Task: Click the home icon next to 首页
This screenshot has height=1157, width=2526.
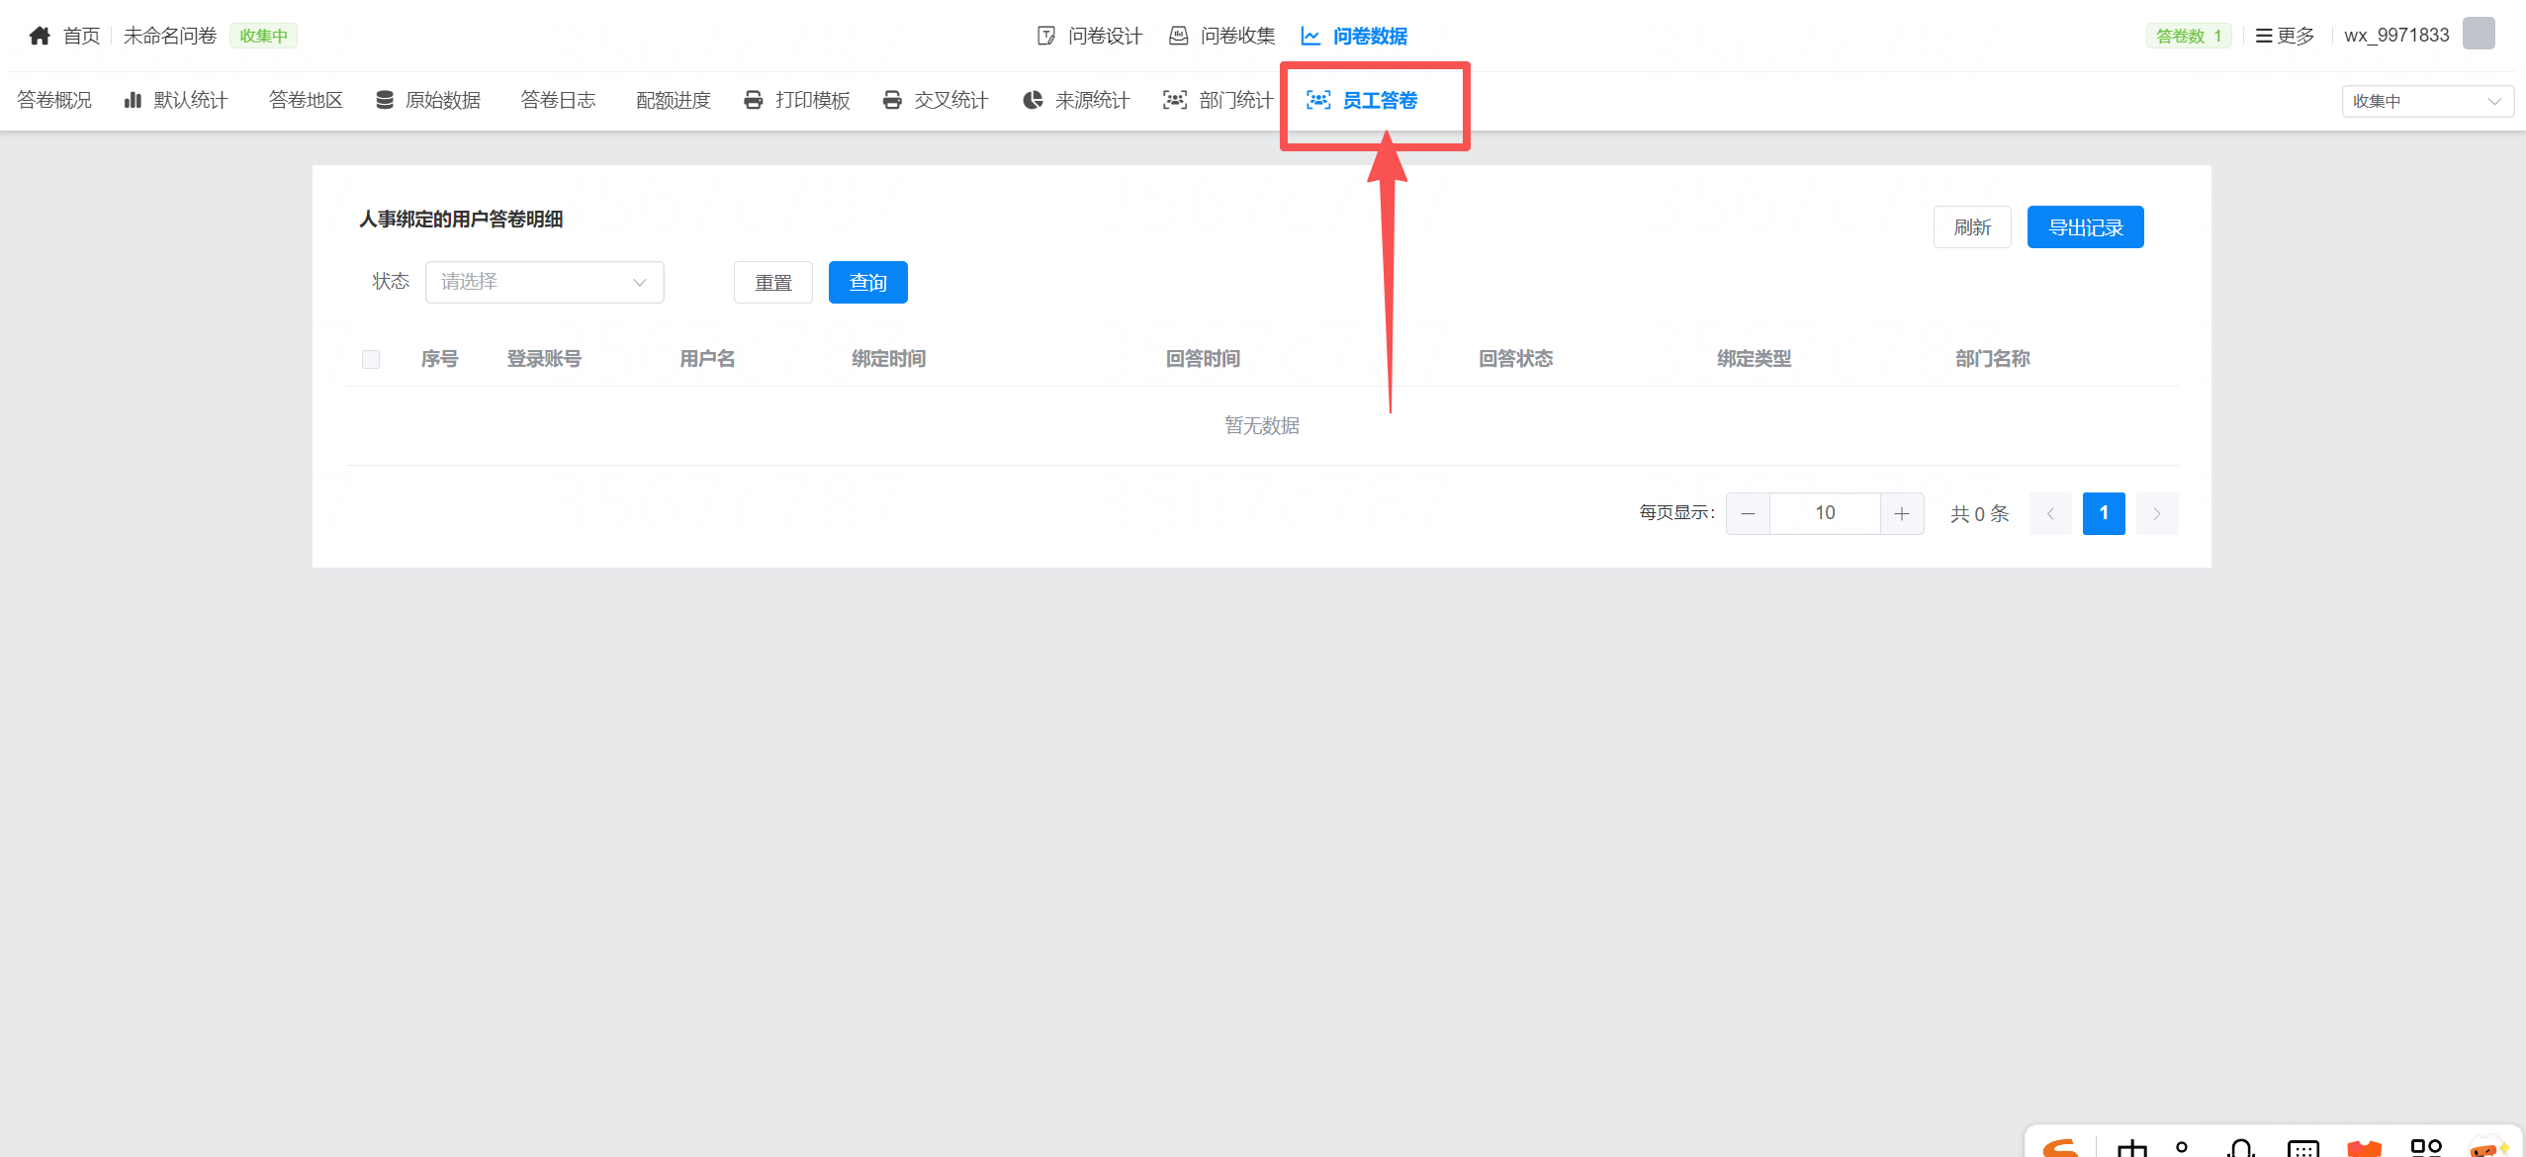Action: tap(40, 36)
